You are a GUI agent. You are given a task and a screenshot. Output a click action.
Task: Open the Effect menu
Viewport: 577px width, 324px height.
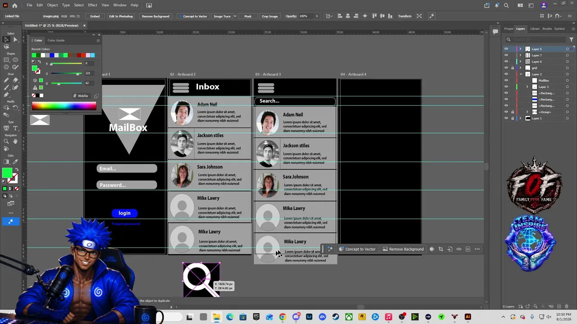click(x=92, y=5)
